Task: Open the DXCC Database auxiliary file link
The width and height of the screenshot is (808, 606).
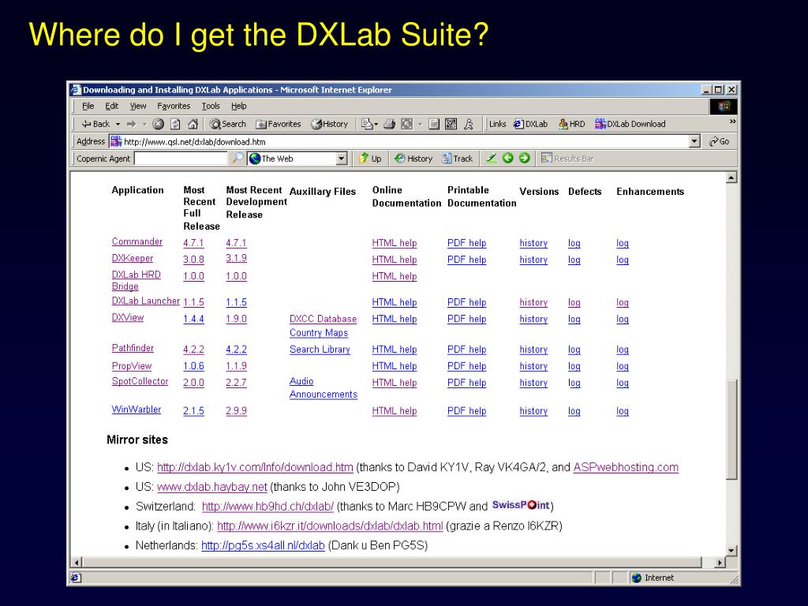Action: (x=323, y=319)
